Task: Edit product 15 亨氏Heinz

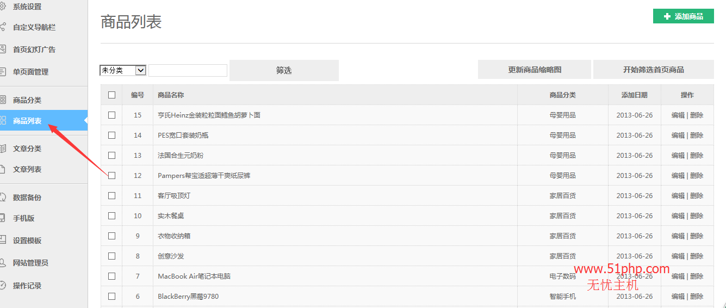Action: [678, 115]
